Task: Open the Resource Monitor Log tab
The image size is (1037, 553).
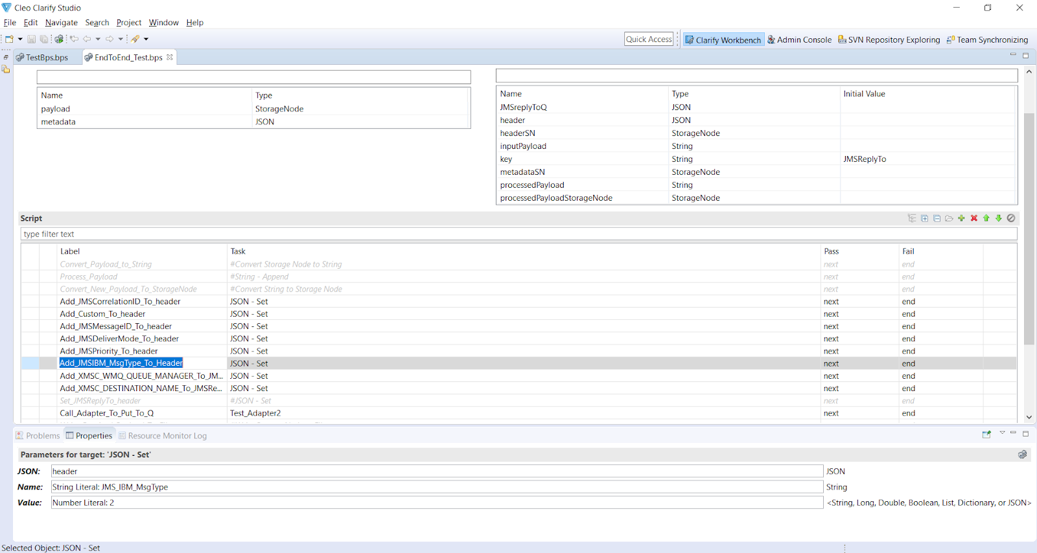Action: coord(163,436)
